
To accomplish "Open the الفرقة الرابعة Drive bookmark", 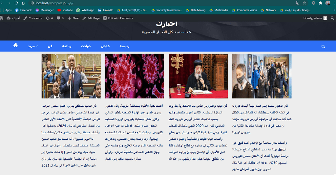I will 295,10.
